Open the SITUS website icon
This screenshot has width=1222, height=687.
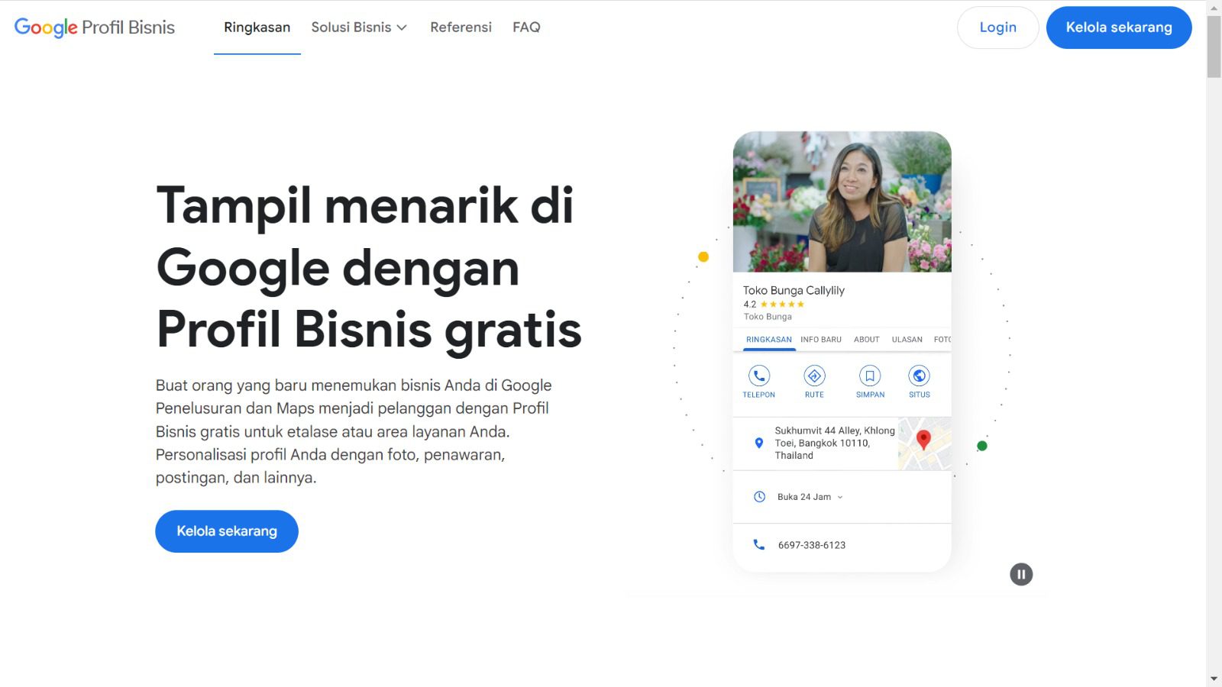point(919,376)
